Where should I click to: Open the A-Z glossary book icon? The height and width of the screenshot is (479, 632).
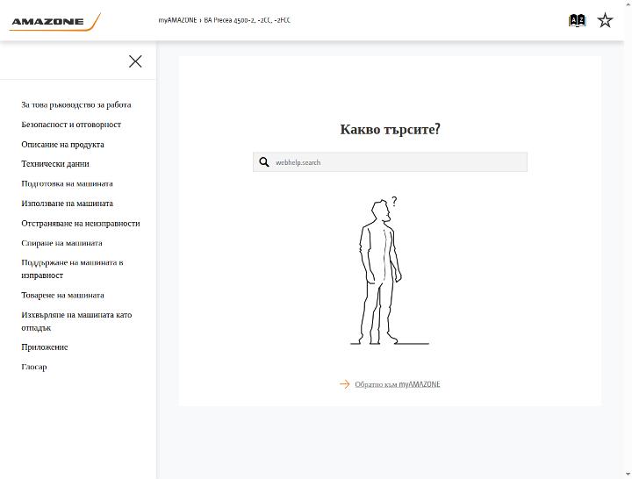coord(577,20)
